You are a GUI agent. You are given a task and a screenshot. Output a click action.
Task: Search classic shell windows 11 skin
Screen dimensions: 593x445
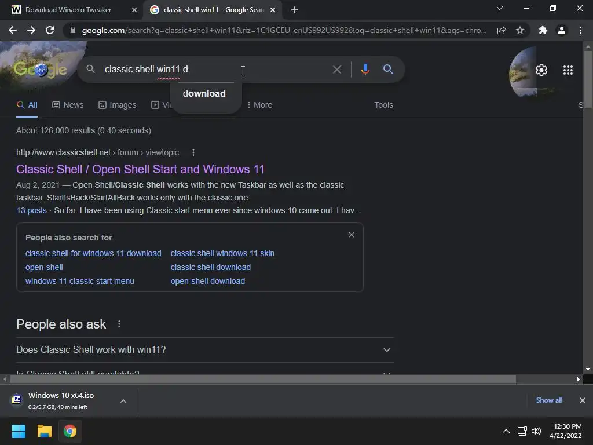tap(222, 253)
